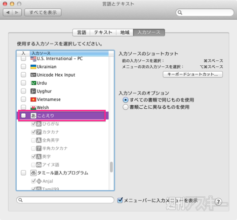The height and width of the screenshot is (220, 237).
Task: Enable the Unicode Hex Input checkbox
Action: coord(23,75)
